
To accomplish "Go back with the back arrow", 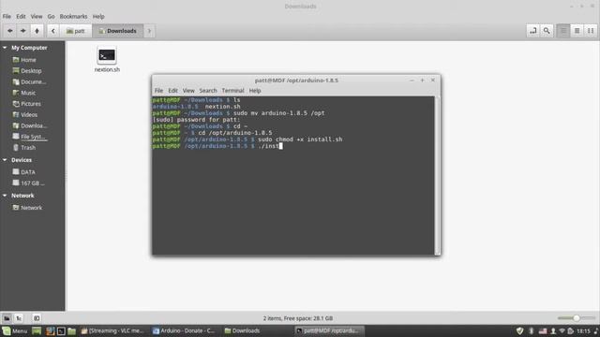I will point(10,31).
